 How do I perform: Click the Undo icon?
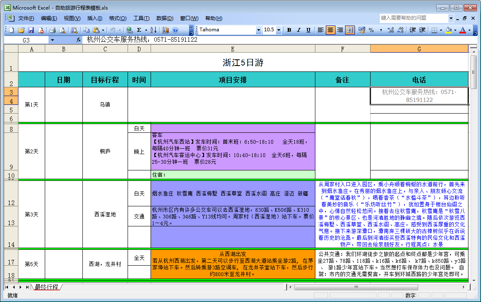[x=113, y=30]
